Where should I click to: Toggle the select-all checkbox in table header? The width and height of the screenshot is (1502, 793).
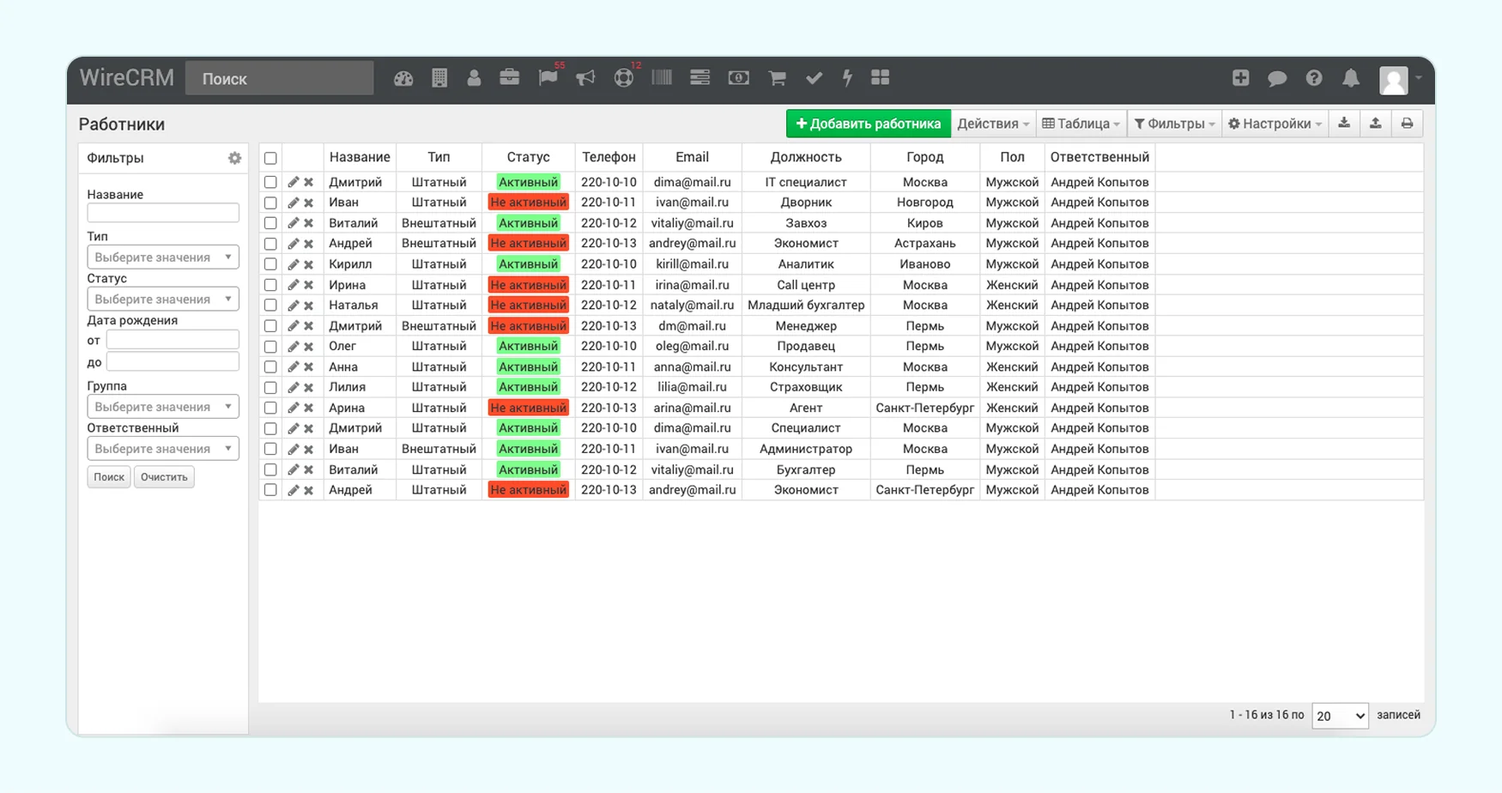coord(270,158)
